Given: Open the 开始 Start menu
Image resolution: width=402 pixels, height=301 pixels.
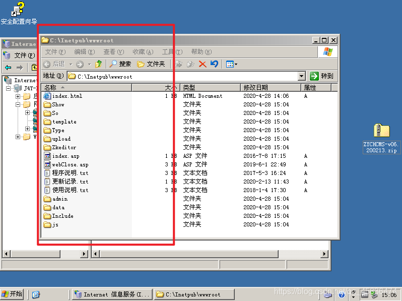Looking at the screenshot, I should coord(12,294).
